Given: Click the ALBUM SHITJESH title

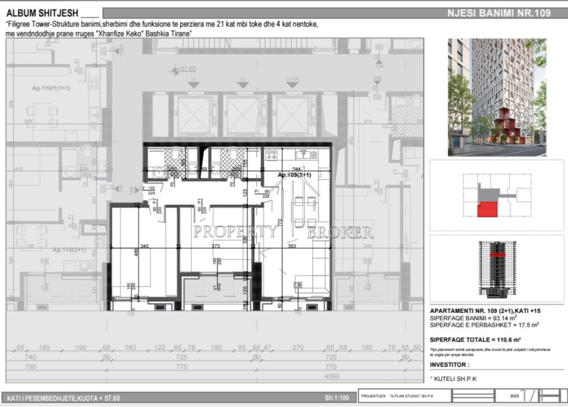Looking at the screenshot, I should point(42,13).
